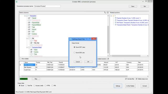Viewport: 168px width, 94px height.
Task: Click the column icon next to Currency
Action: (x=31, y=34)
